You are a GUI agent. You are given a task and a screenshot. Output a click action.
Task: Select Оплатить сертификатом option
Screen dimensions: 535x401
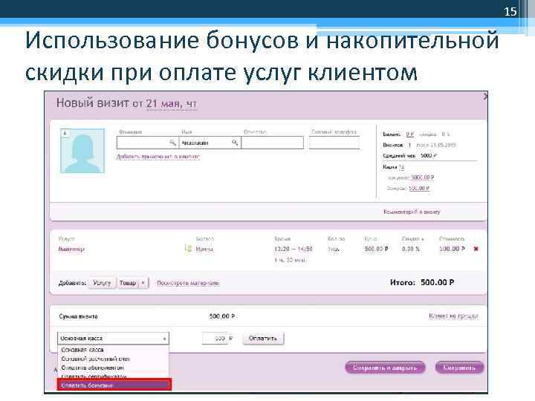pyautogui.click(x=94, y=376)
